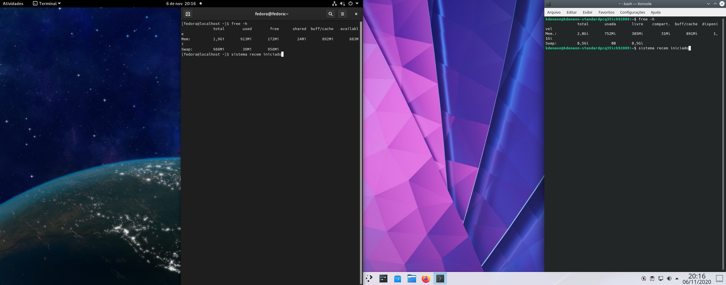
Task: Open the Configurações menu in Konsole
Action: click(x=632, y=12)
